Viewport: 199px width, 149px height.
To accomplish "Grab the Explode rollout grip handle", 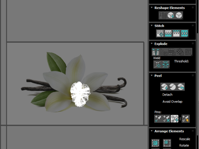I will coord(193,43).
